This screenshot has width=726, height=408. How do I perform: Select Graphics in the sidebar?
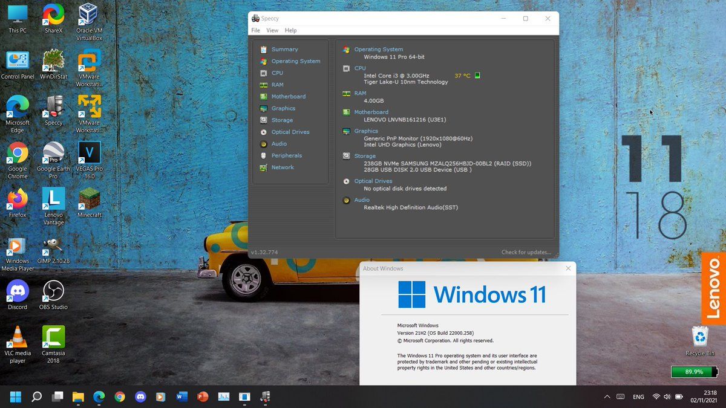coord(283,109)
